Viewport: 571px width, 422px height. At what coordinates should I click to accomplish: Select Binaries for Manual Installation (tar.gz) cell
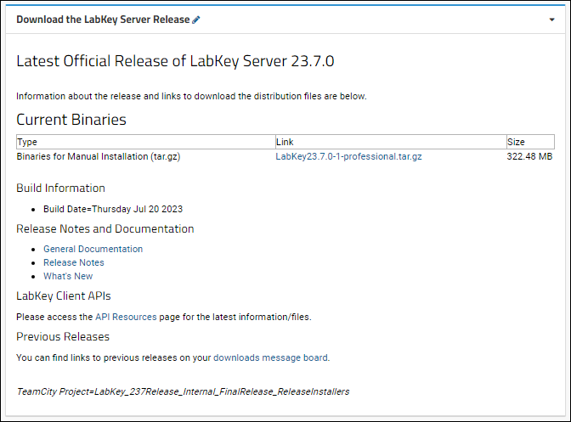pos(99,156)
